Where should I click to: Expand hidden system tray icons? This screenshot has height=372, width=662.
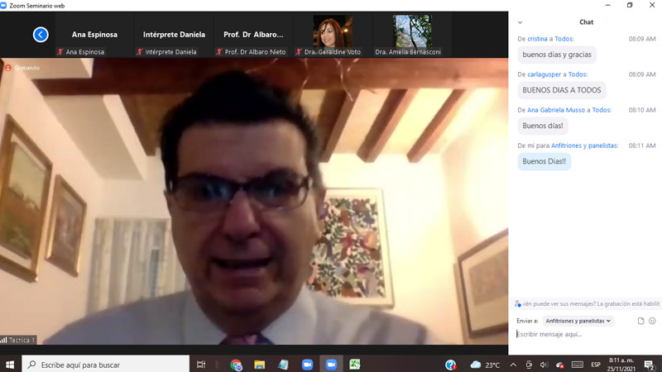click(513, 365)
